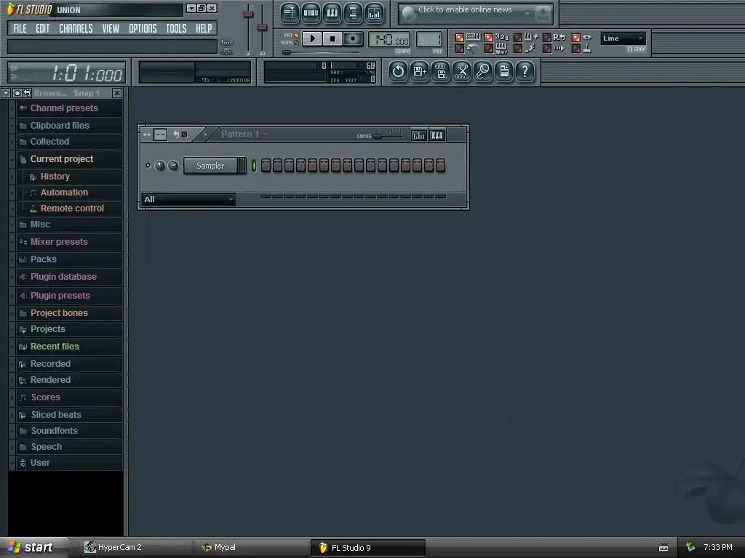Open the FILE menu
The width and height of the screenshot is (745, 558).
(x=20, y=28)
